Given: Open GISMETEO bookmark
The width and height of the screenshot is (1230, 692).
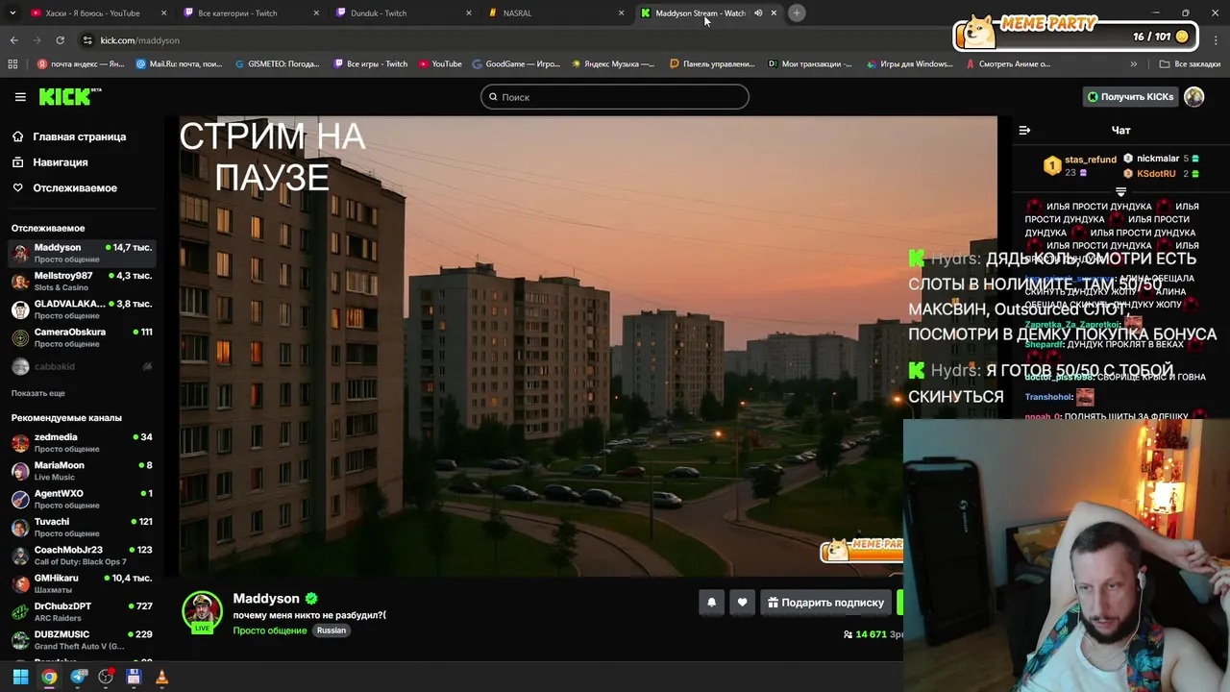Looking at the screenshot, I should point(278,64).
